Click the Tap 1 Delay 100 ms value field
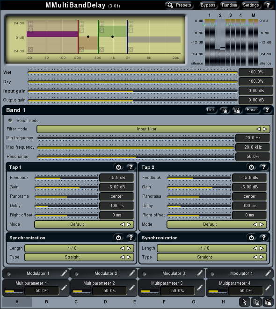Image resolution: width=276 pixels, height=309 pixels. pos(116,206)
